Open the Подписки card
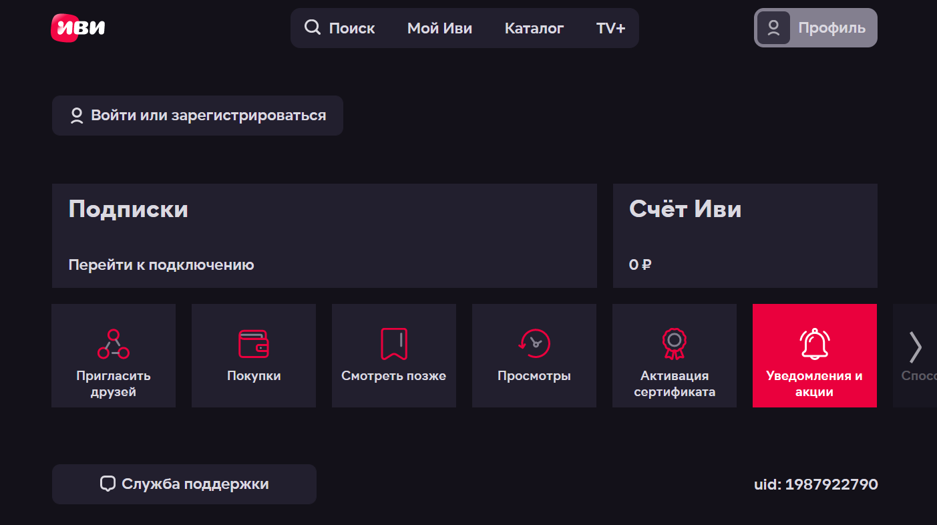The image size is (937, 525). [325, 236]
